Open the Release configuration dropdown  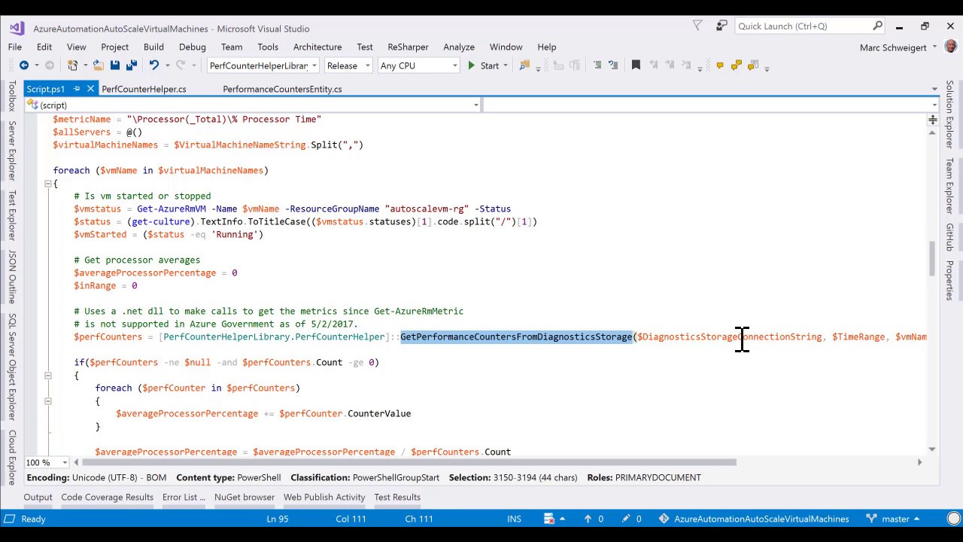[348, 65]
